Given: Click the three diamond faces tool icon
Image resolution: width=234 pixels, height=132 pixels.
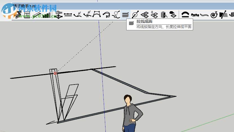Looking at the screenshot, I should [x=145, y=15].
